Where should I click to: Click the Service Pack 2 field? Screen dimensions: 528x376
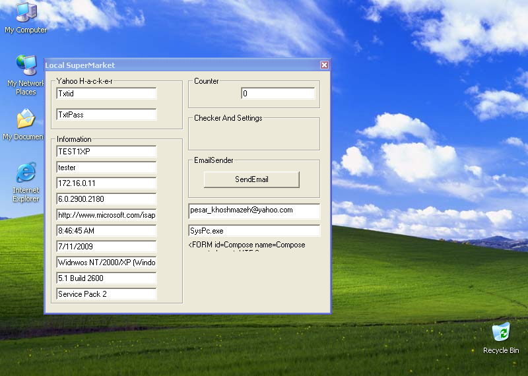[x=106, y=294]
